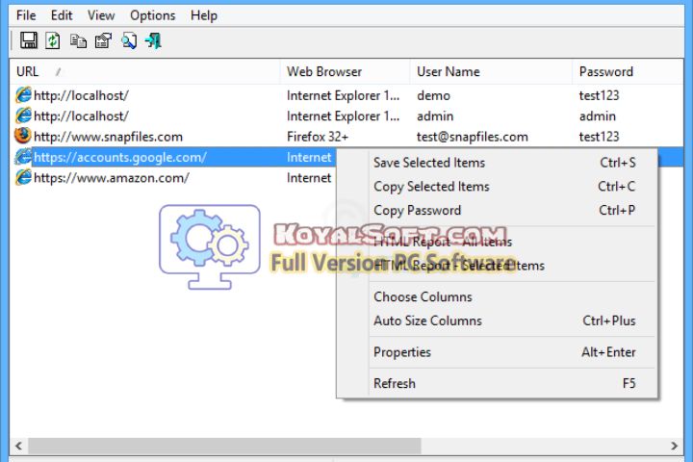693x462 pixels.
Task: Click the scrollbar left arrow
Action: pos(18,446)
